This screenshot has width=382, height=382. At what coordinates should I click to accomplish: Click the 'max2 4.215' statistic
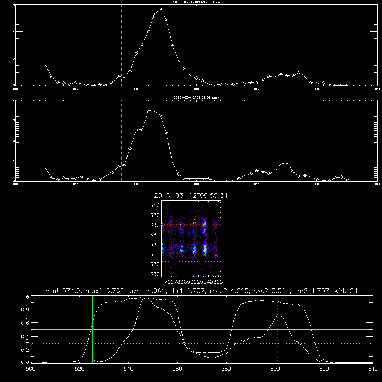(x=230, y=291)
